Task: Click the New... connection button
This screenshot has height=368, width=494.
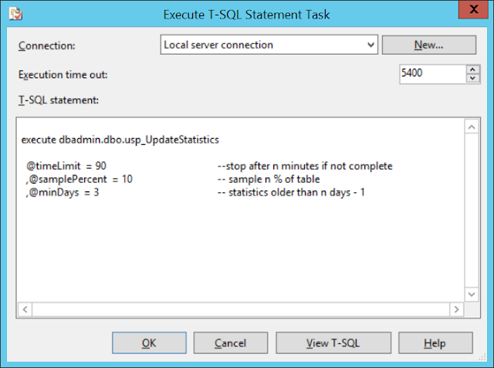Action: point(429,45)
